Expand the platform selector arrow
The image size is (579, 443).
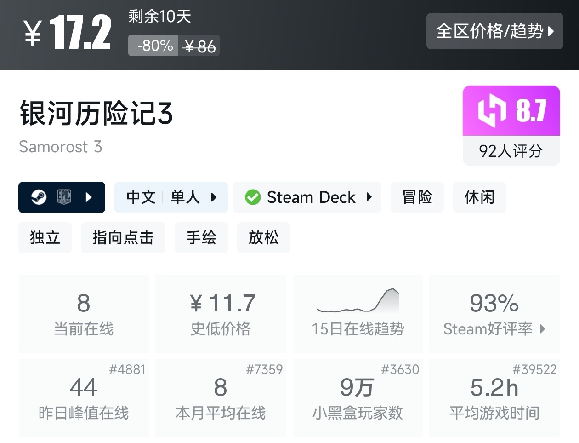(89, 197)
